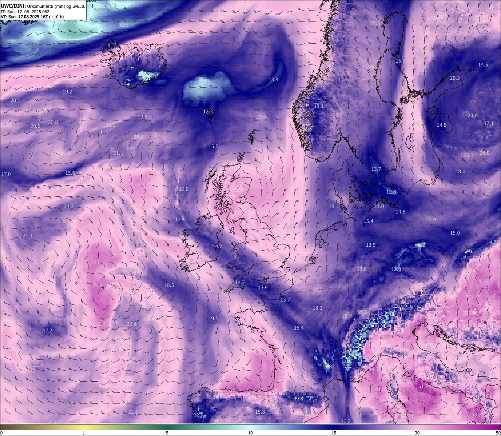Viewport: 501px width, 436px height.
Task: Click the 19.5 value west of Brittany
Action: click(213, 318)
